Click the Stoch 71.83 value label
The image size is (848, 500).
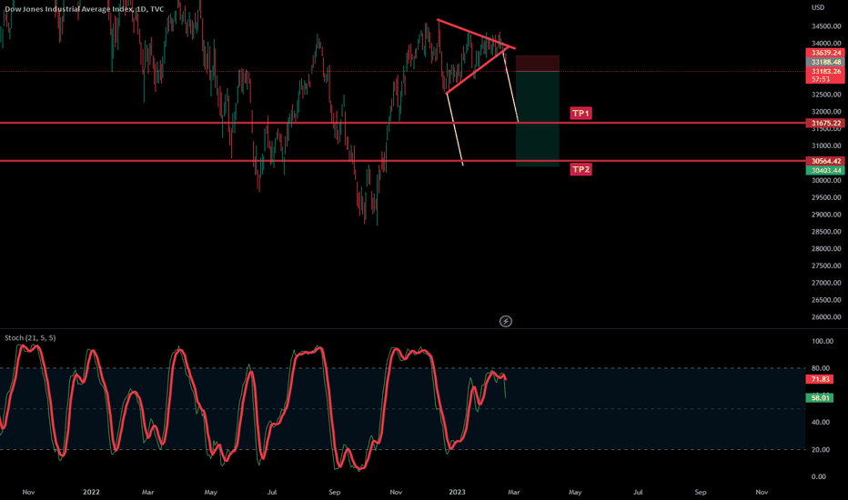(820, 379)
